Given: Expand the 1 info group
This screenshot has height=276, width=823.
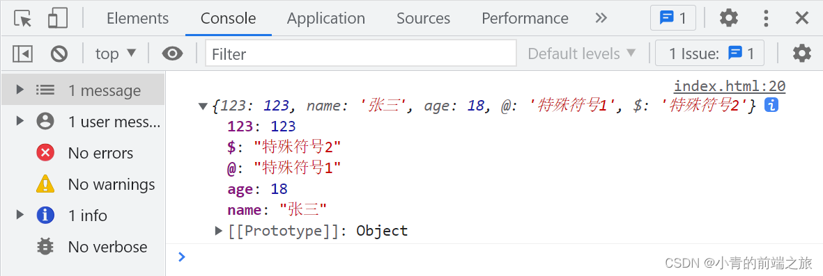Looking at the screenshot, I should click(x=20, y=215).
